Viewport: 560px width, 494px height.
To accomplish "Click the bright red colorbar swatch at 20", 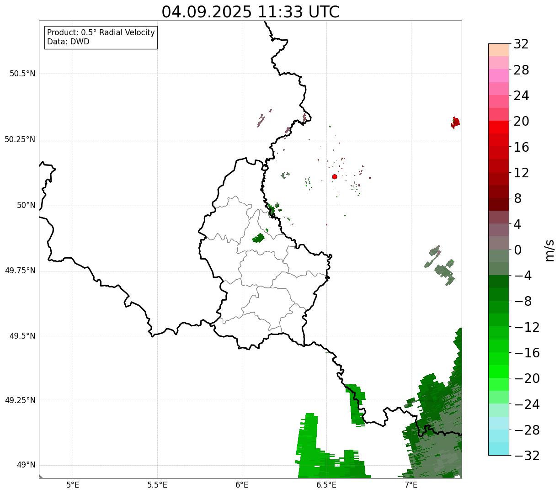I will pyautogui.click(x=498, y=127).
